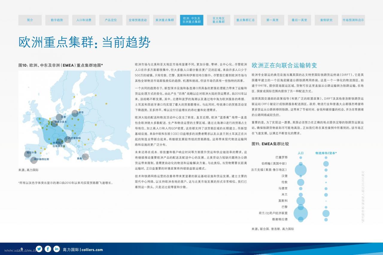
Task: Click the 伦敦 row label
Action: pos(285,182)
